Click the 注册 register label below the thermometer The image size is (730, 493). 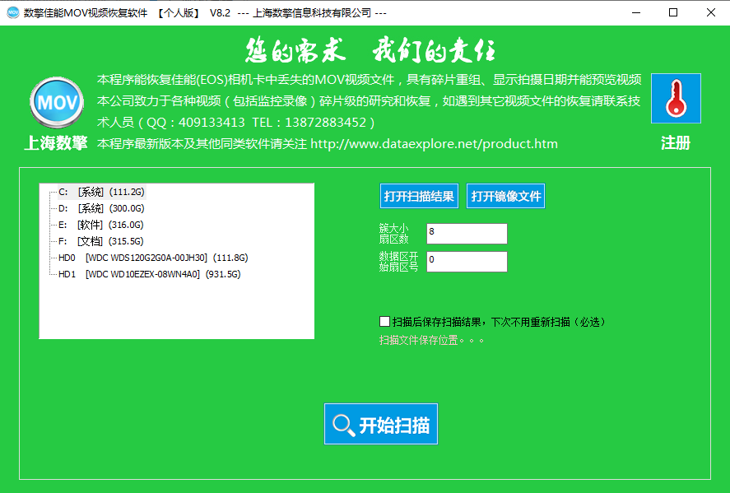tap(676, 142)
